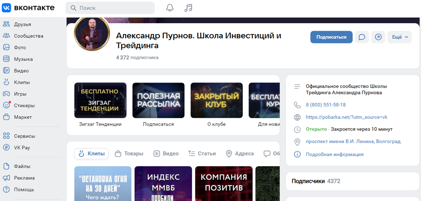
Task: Click the map pin icon beside address
Action: pyautogui.click(x=297, y=142)
